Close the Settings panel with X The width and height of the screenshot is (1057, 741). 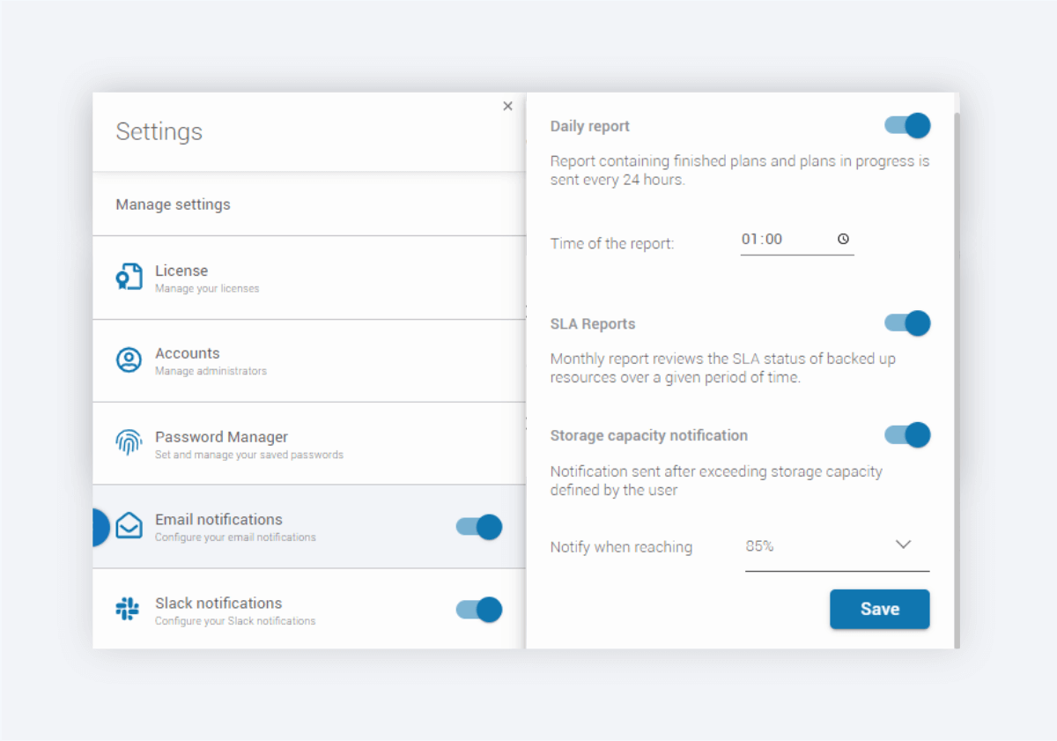click(x=507, y=106)
